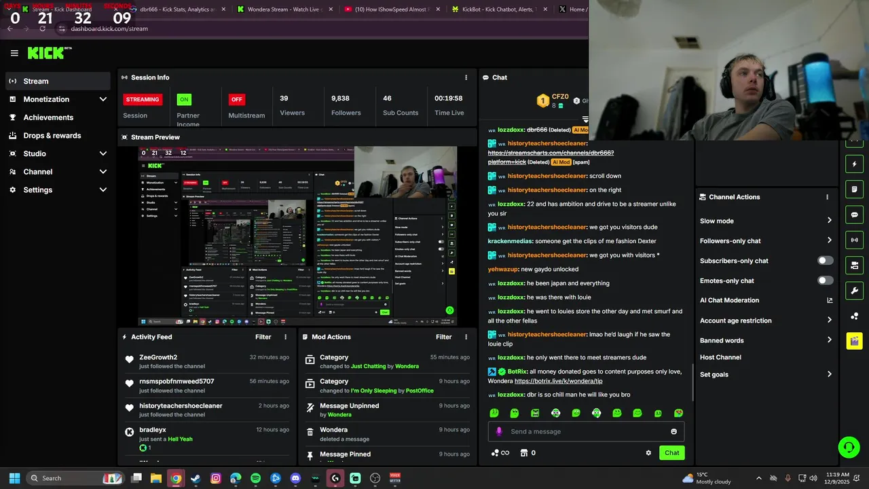Viewport: 869px width, 489px height.
Task: Click ZeeGrowth2 follower entry
Action: 206,361
